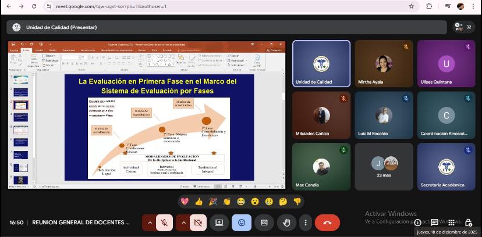Click the '23 más' participants tile
This screenshot has width=482, height=237.
(384, 166)
